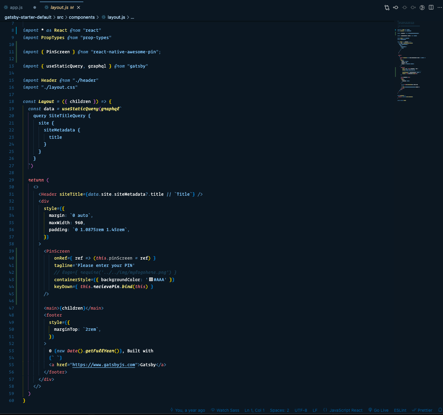Image resolution: width=443 pixels, height=415 pixels.
Task: Click 'recievePin' on the keyDown line
Action: tap(106, 286)
